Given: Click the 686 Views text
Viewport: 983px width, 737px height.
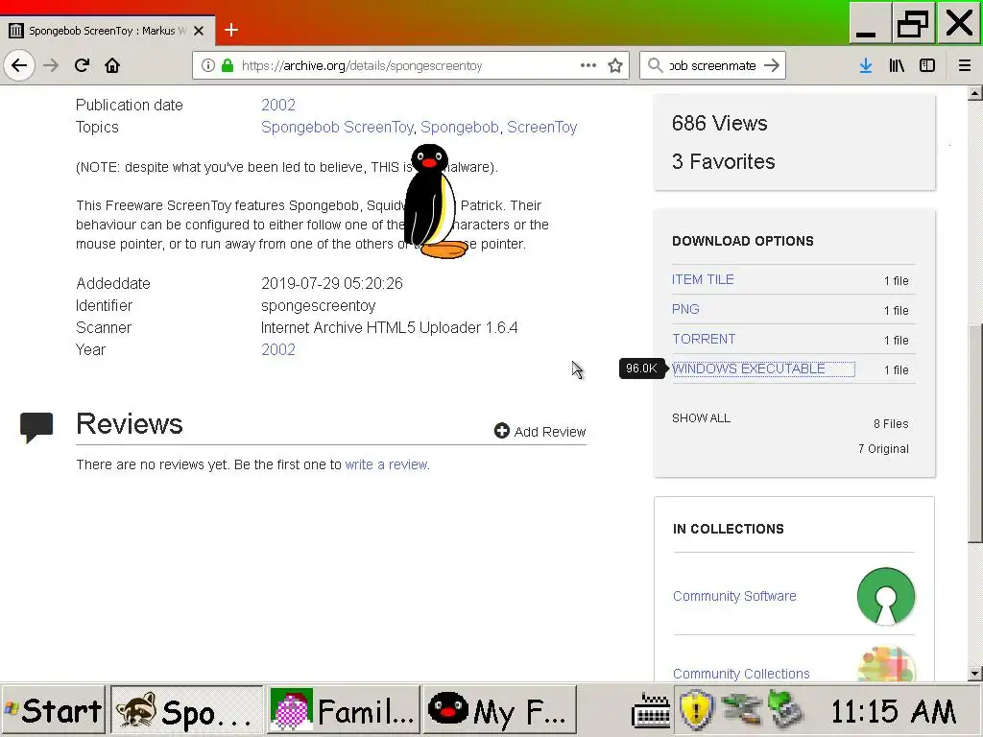Looking at the screenshot, I should click(x=720, y=123).
